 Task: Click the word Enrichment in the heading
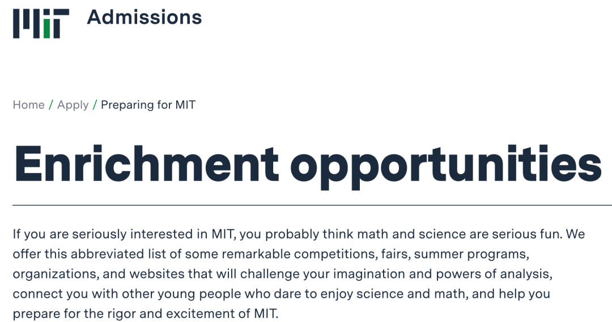click(x=146, y=164)
